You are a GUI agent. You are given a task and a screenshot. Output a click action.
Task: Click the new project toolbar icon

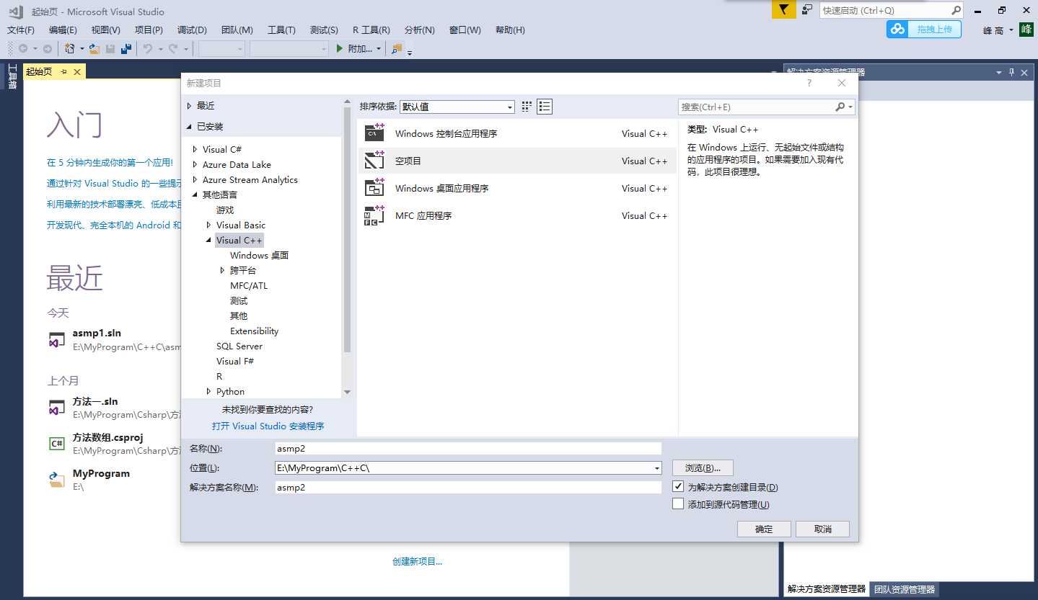coord(70,48)
